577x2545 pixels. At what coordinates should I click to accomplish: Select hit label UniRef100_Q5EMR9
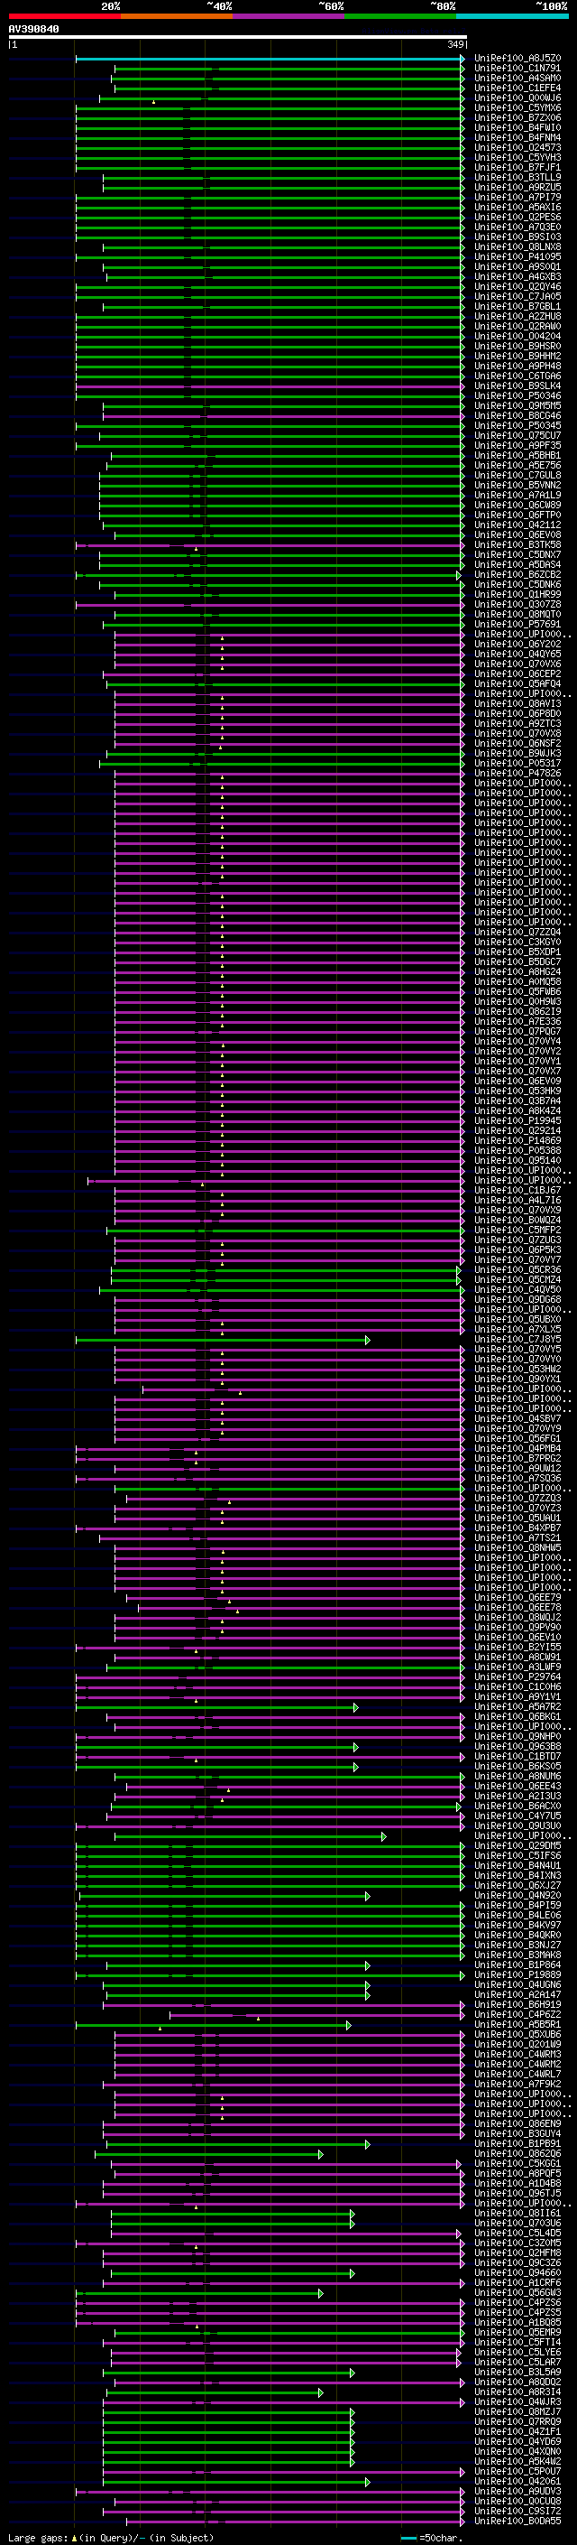point(517,2333)
